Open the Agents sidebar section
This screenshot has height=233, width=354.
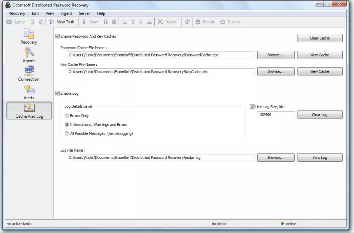point(29,55)
